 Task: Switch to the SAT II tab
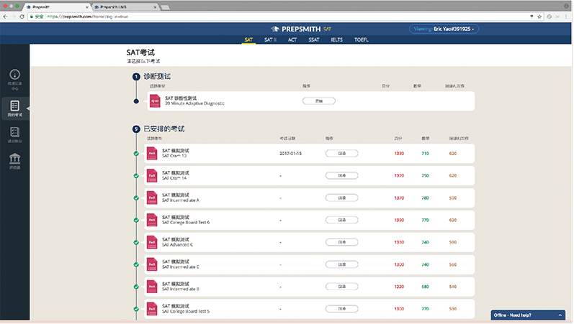pos(270,40)
